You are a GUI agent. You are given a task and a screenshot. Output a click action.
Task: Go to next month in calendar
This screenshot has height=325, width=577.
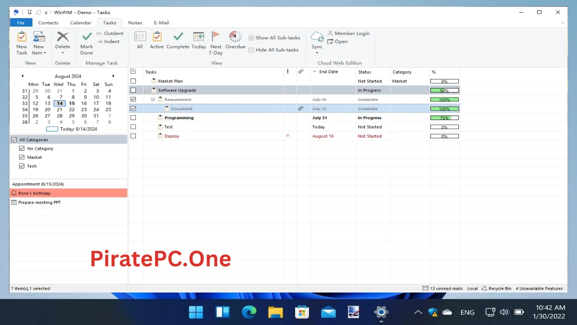click(113, 76)
